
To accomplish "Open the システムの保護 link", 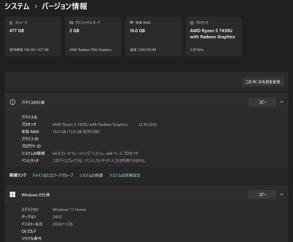I will click(x=91, y=175).
